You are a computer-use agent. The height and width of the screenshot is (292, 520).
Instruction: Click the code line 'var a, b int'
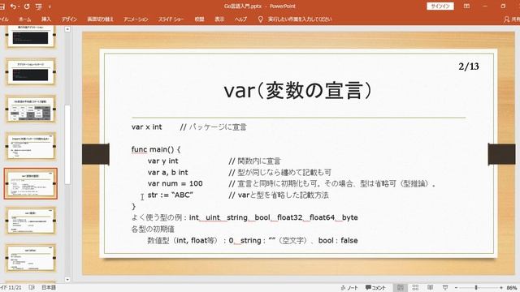[168, 173]
